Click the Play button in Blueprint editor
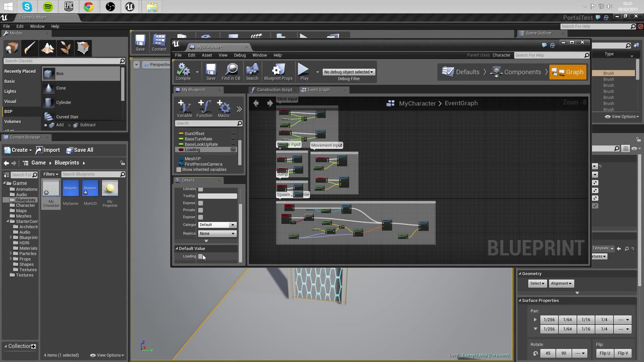644x362 pixels. (x=304, y=72)
